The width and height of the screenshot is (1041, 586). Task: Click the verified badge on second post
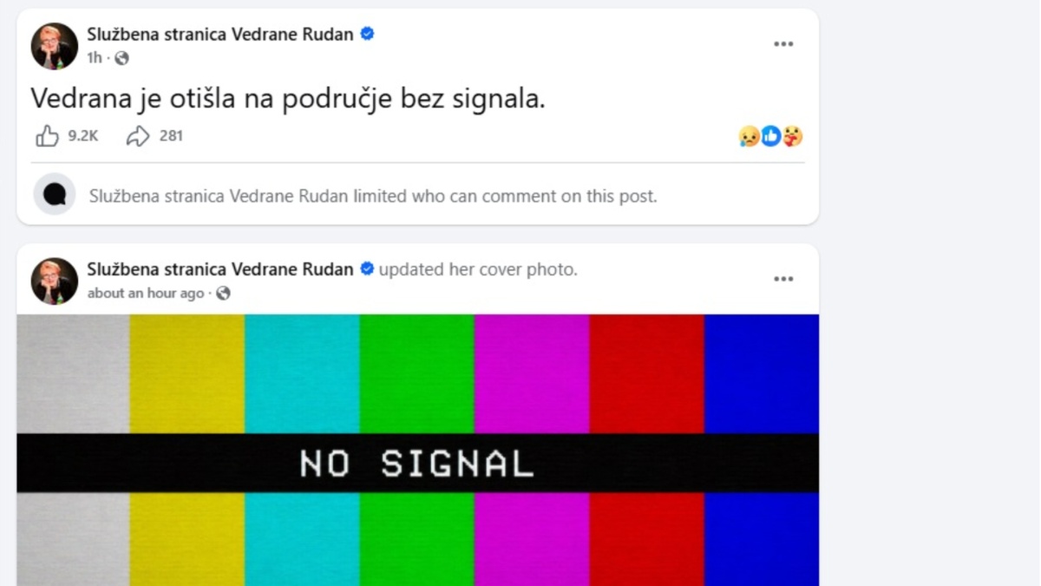pos(367,269)
